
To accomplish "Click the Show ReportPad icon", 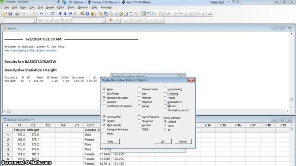I will pyautogui.click(x=126, y=13).
